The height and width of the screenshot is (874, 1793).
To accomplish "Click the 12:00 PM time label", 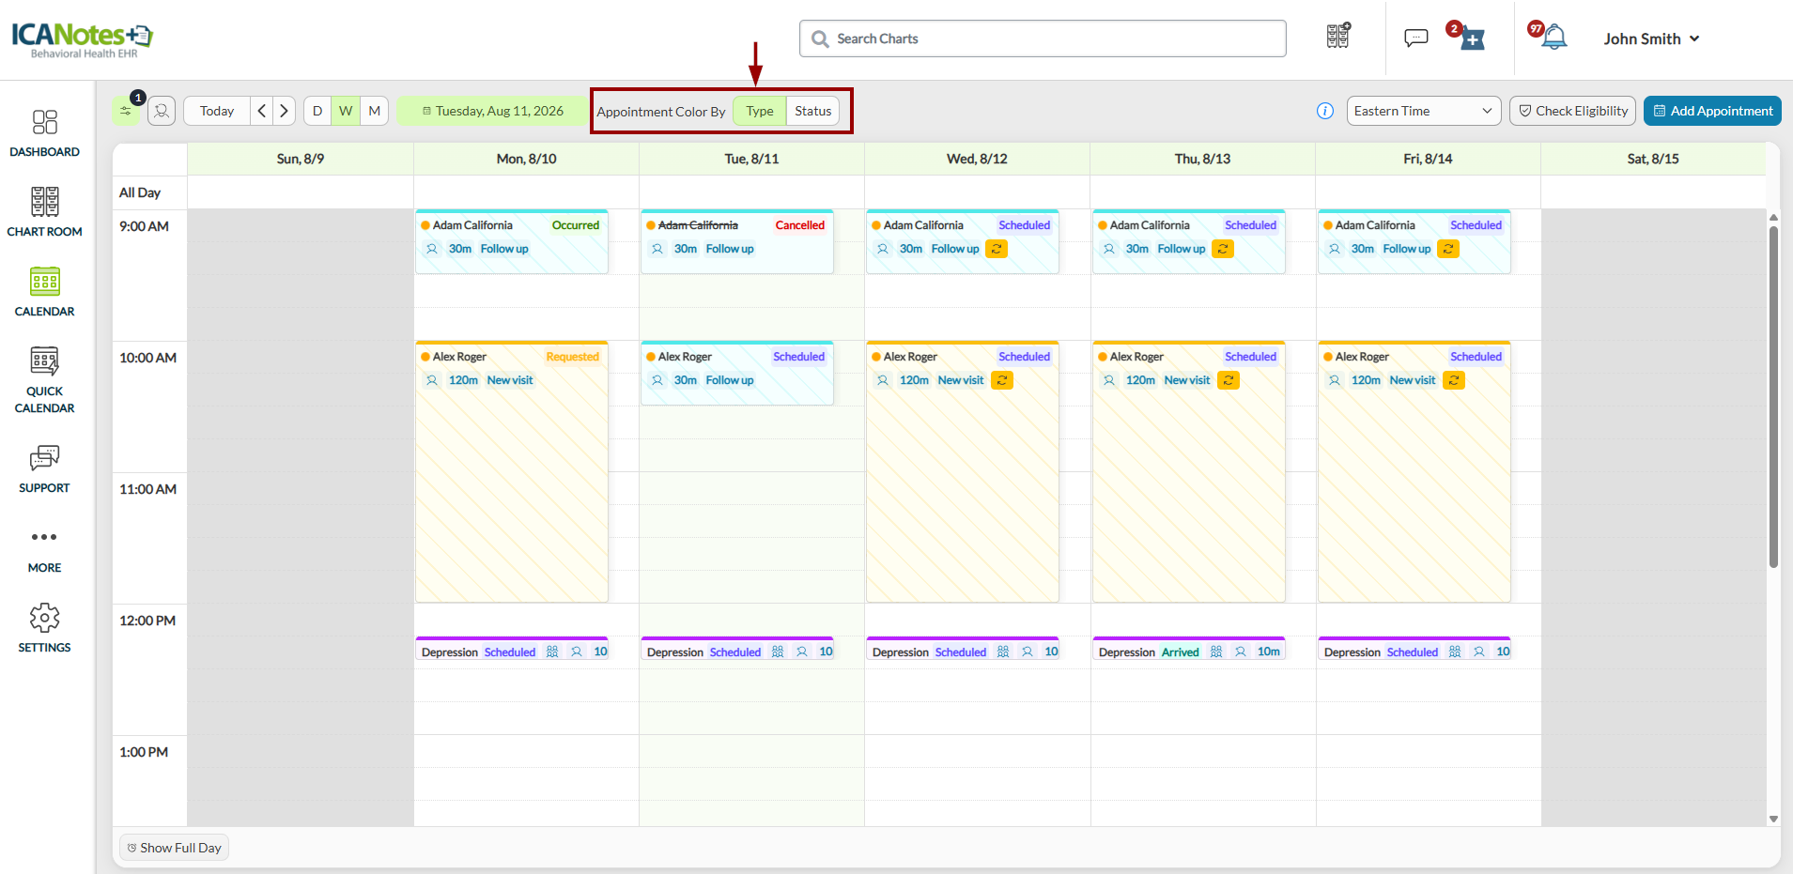I will tap(147, 621).
